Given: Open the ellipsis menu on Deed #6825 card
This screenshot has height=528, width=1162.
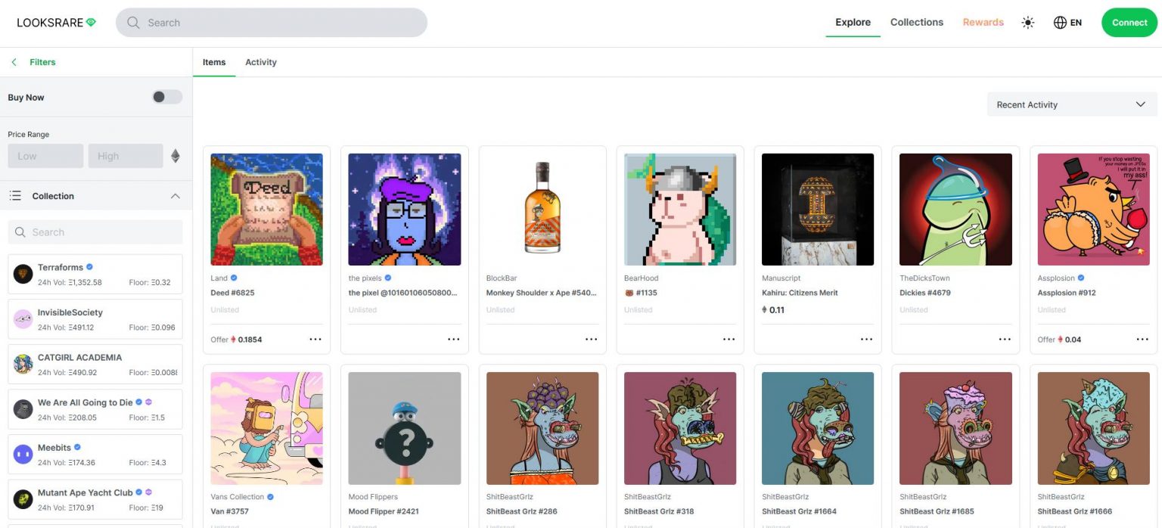Looking at the screenshot, I should tap(315, 340).
